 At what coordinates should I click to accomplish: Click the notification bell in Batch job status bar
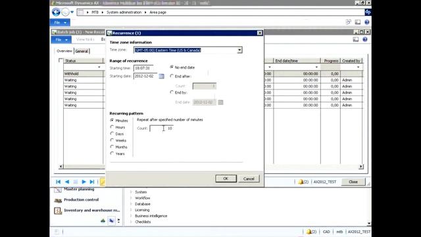(301, 182)
